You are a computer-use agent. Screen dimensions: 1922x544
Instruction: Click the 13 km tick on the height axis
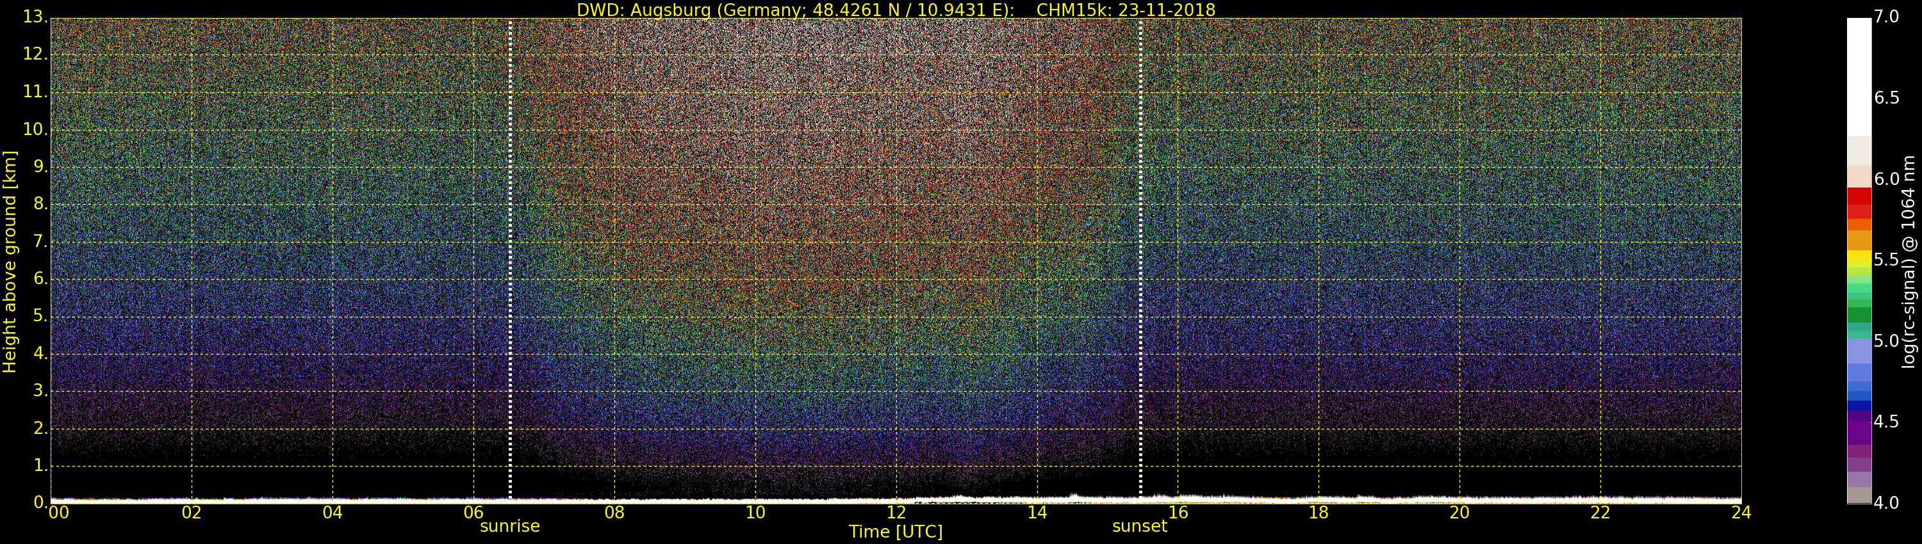pyautogui.click(x=35, y=17)
